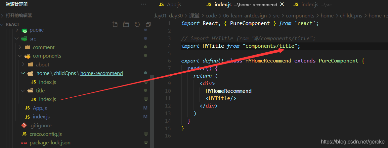Open craco.config.js file

coord(46,134)
